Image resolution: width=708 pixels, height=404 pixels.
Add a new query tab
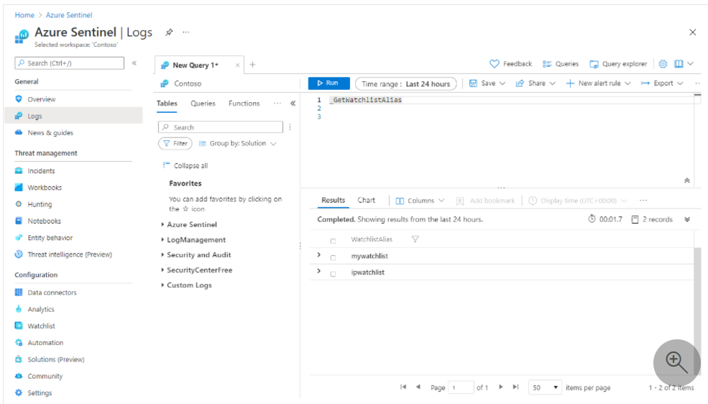[x=252, y=65]
